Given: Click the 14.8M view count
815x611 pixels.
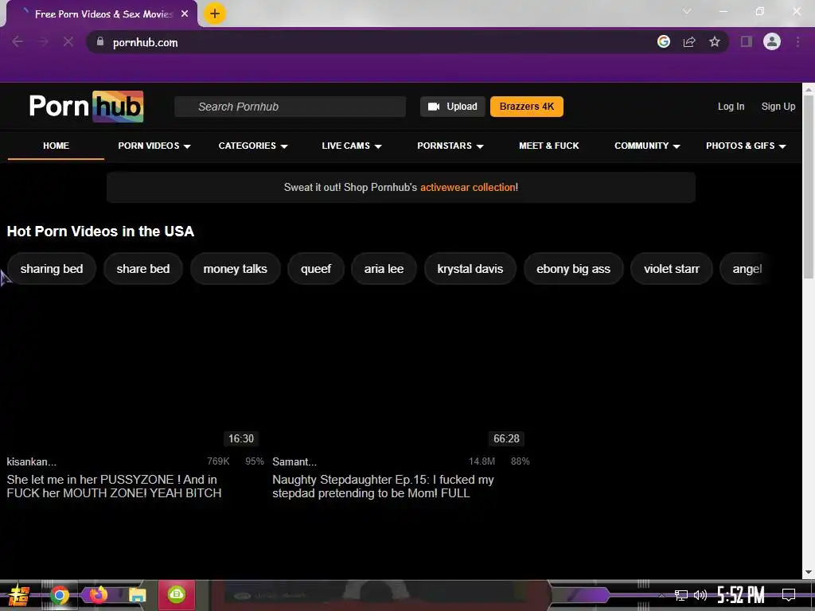Looking at the screenshot, I should (482, 461).
